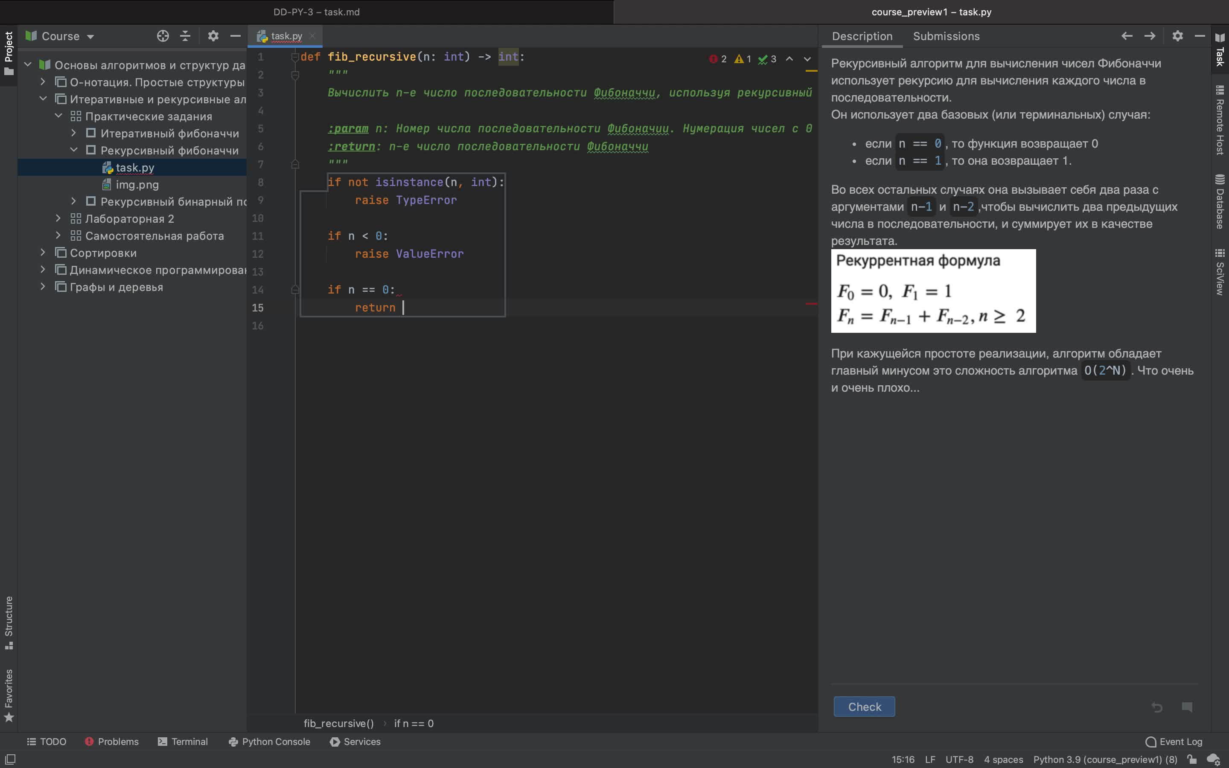Expand Графы и деревья section
The height and width of the screenshot is (768, 1229).
click(43, 286)
